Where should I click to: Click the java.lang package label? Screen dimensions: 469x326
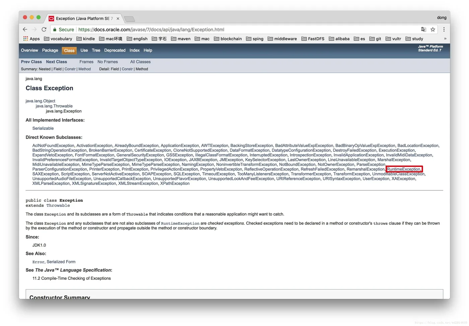[x=34, y=79]
